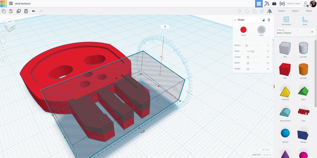Click the 'skull buttons' design title
The height and width of the screenshot is (158, 317).
click(23, 4)
